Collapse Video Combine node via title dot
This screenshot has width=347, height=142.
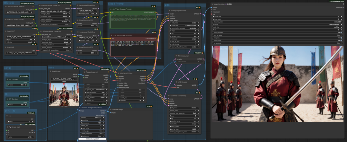point(212,4)
